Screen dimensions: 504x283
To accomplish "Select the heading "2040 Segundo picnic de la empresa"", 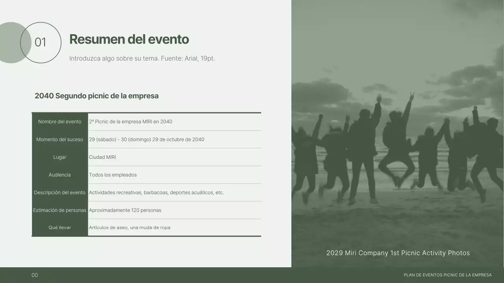I will 96,96.
